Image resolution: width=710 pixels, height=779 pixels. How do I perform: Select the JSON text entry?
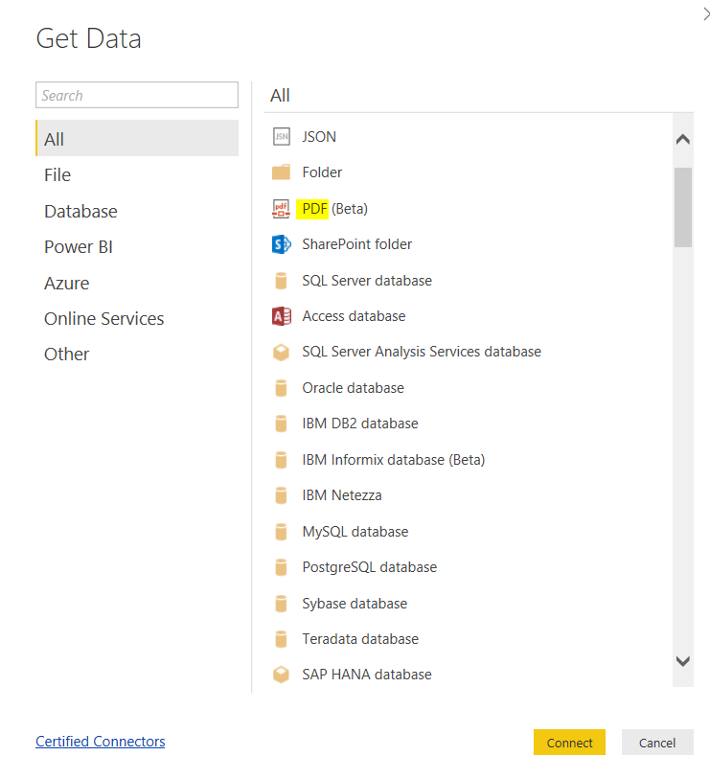pos(319,137)
